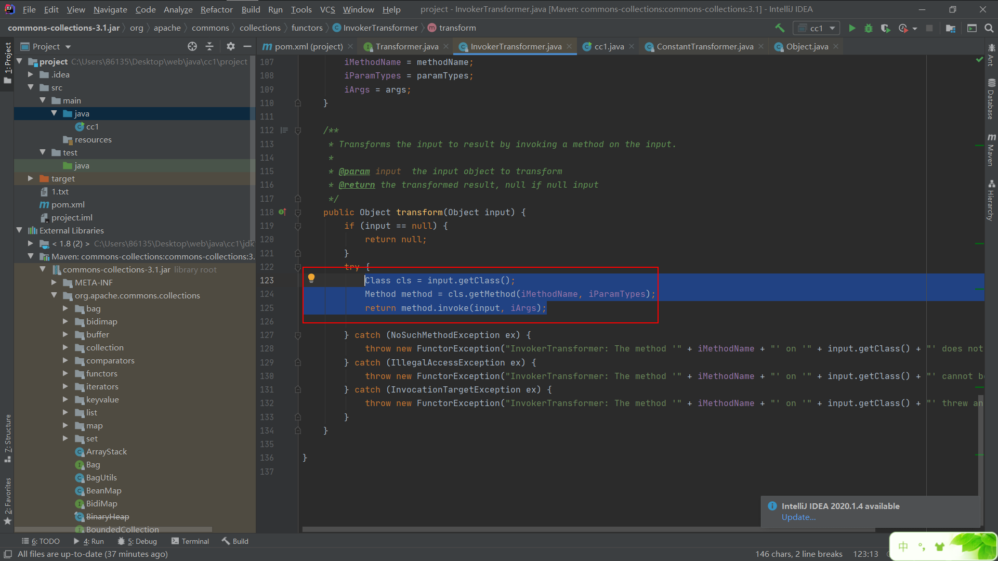Open the Build tool window
This screenshot has height=561, width=998.
(235, 541)
